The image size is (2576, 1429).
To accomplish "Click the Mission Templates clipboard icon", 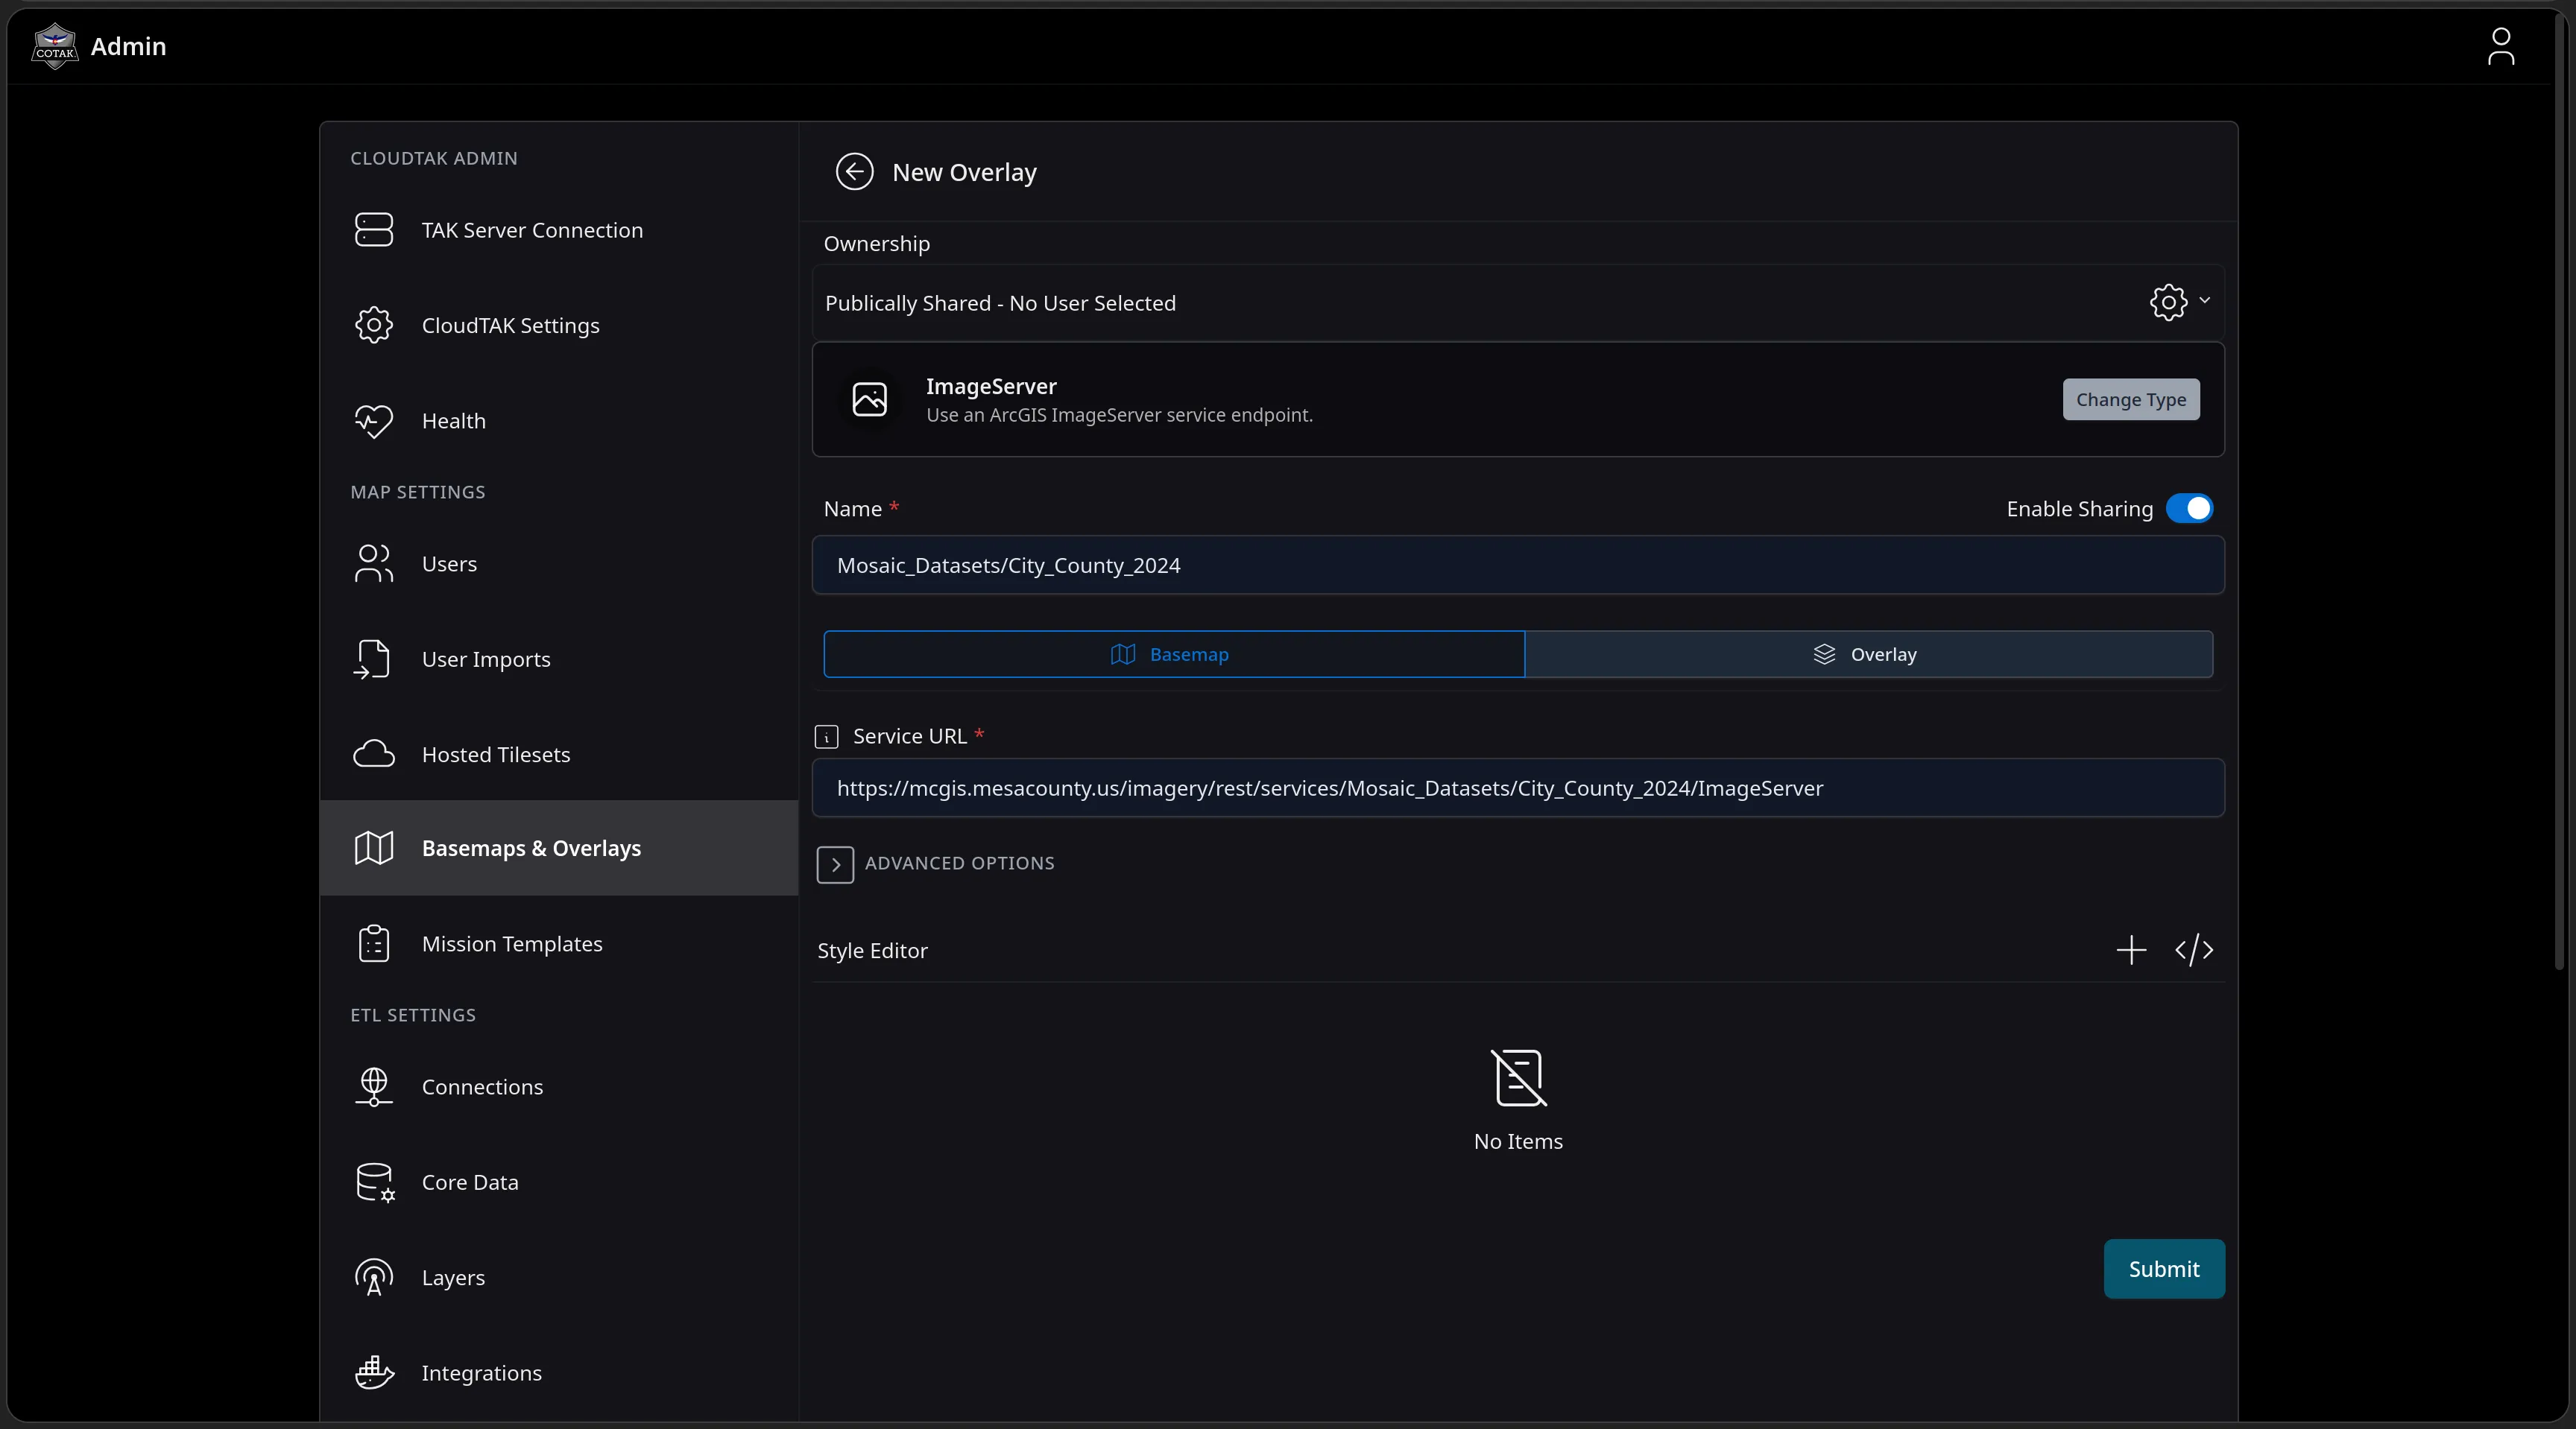I will click(x=374, y=943).
